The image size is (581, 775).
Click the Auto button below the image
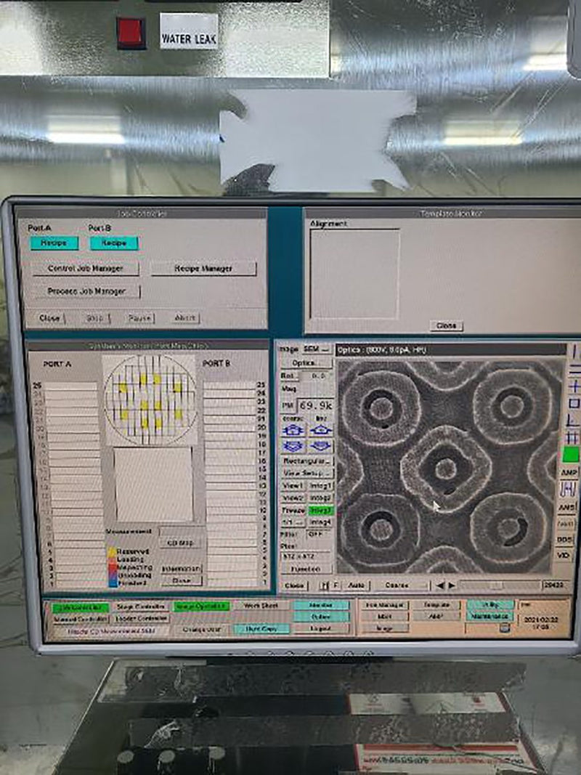point(356,585)
